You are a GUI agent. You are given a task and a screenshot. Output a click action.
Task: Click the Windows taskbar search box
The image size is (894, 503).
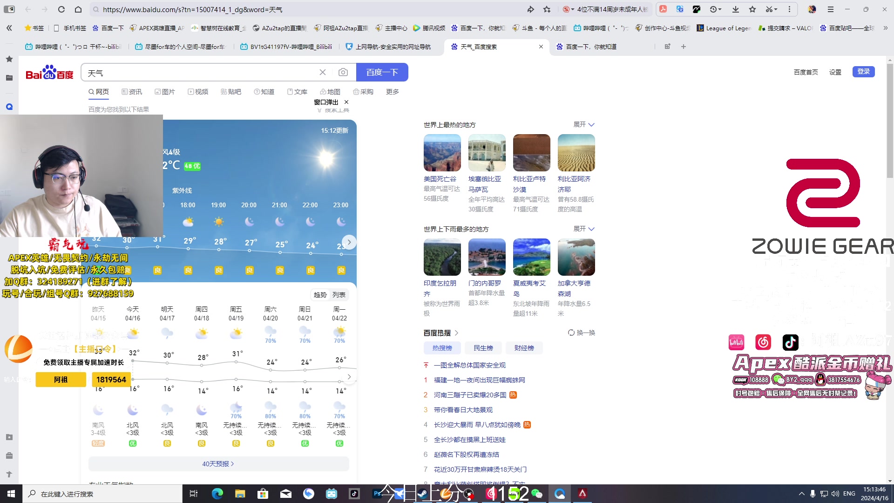[102, 494]
